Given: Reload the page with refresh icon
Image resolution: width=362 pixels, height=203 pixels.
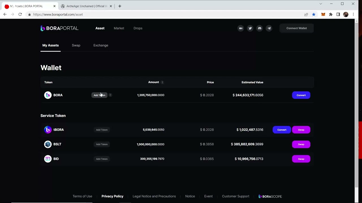Looking at the screenshot, I should click(x=20, y=14).
